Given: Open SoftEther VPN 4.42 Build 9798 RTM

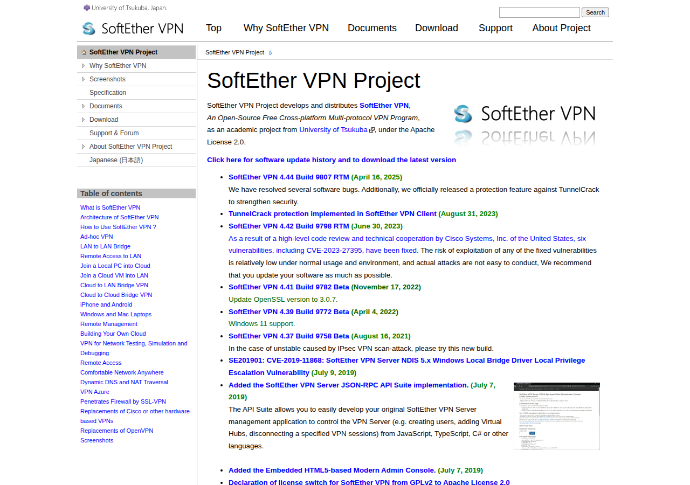Looking at the screenshot, I should coord(289,226).
